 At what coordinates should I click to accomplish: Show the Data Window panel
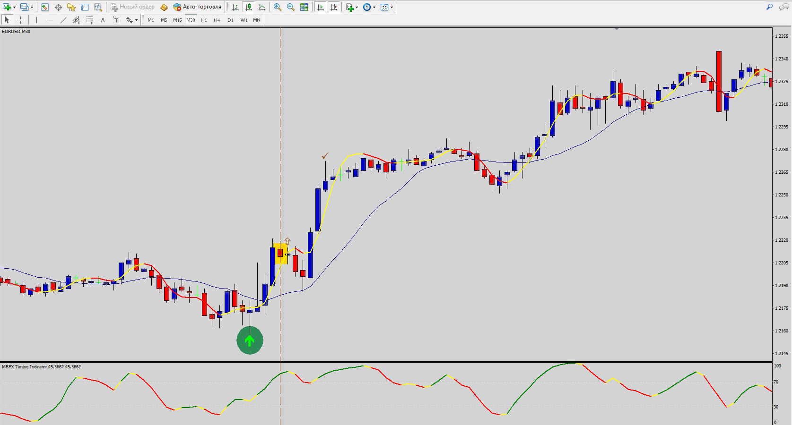pyautogui.click(x=58, y=7)
